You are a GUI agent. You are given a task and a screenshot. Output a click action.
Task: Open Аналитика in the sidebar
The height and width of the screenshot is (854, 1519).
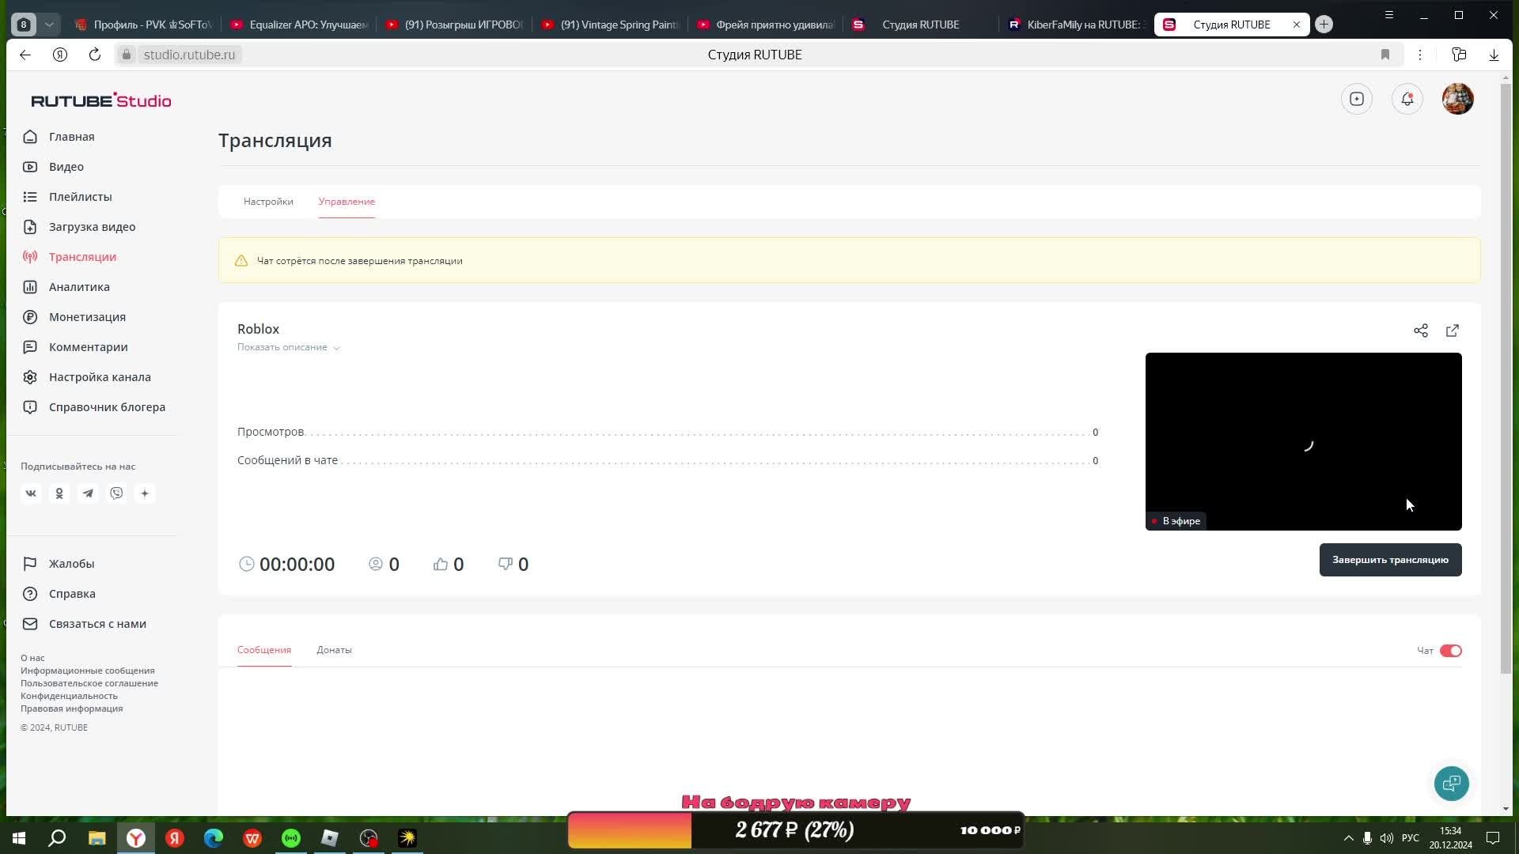[79, 287]
